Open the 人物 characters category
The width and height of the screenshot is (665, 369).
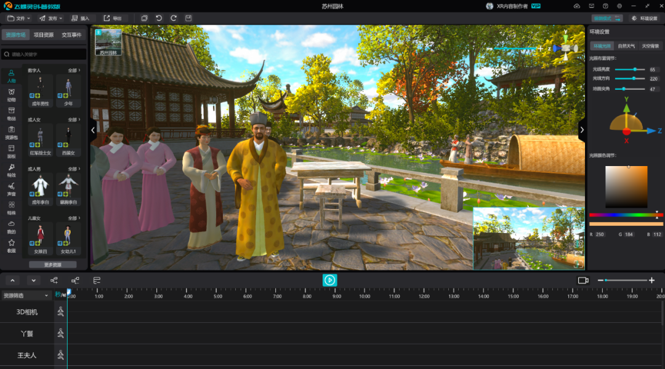(12, 76)
